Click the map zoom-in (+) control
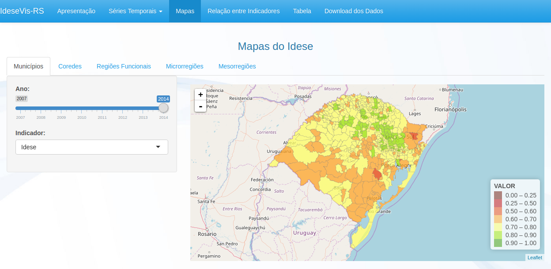Screen dimensions: 551x269 pyautogui.click(x=200, y=95)
